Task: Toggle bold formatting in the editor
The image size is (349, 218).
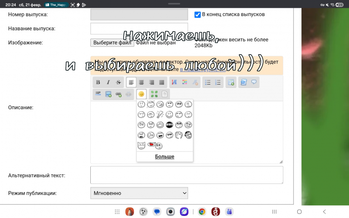Action: click(98, 82)
